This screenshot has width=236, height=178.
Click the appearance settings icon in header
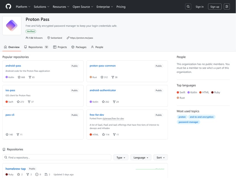227,6
